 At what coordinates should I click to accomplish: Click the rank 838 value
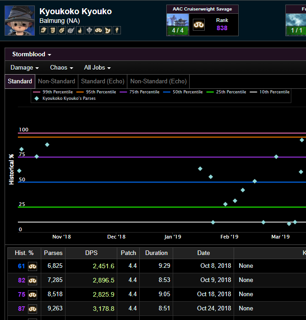pos(222,28)
